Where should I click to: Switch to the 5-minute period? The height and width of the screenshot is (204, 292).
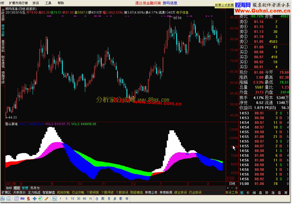pos(66,199)
